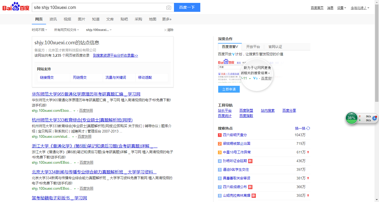Click rank 1 badge beside 四六级明天查分
The image size is (379, 202).
coord(220,135)
